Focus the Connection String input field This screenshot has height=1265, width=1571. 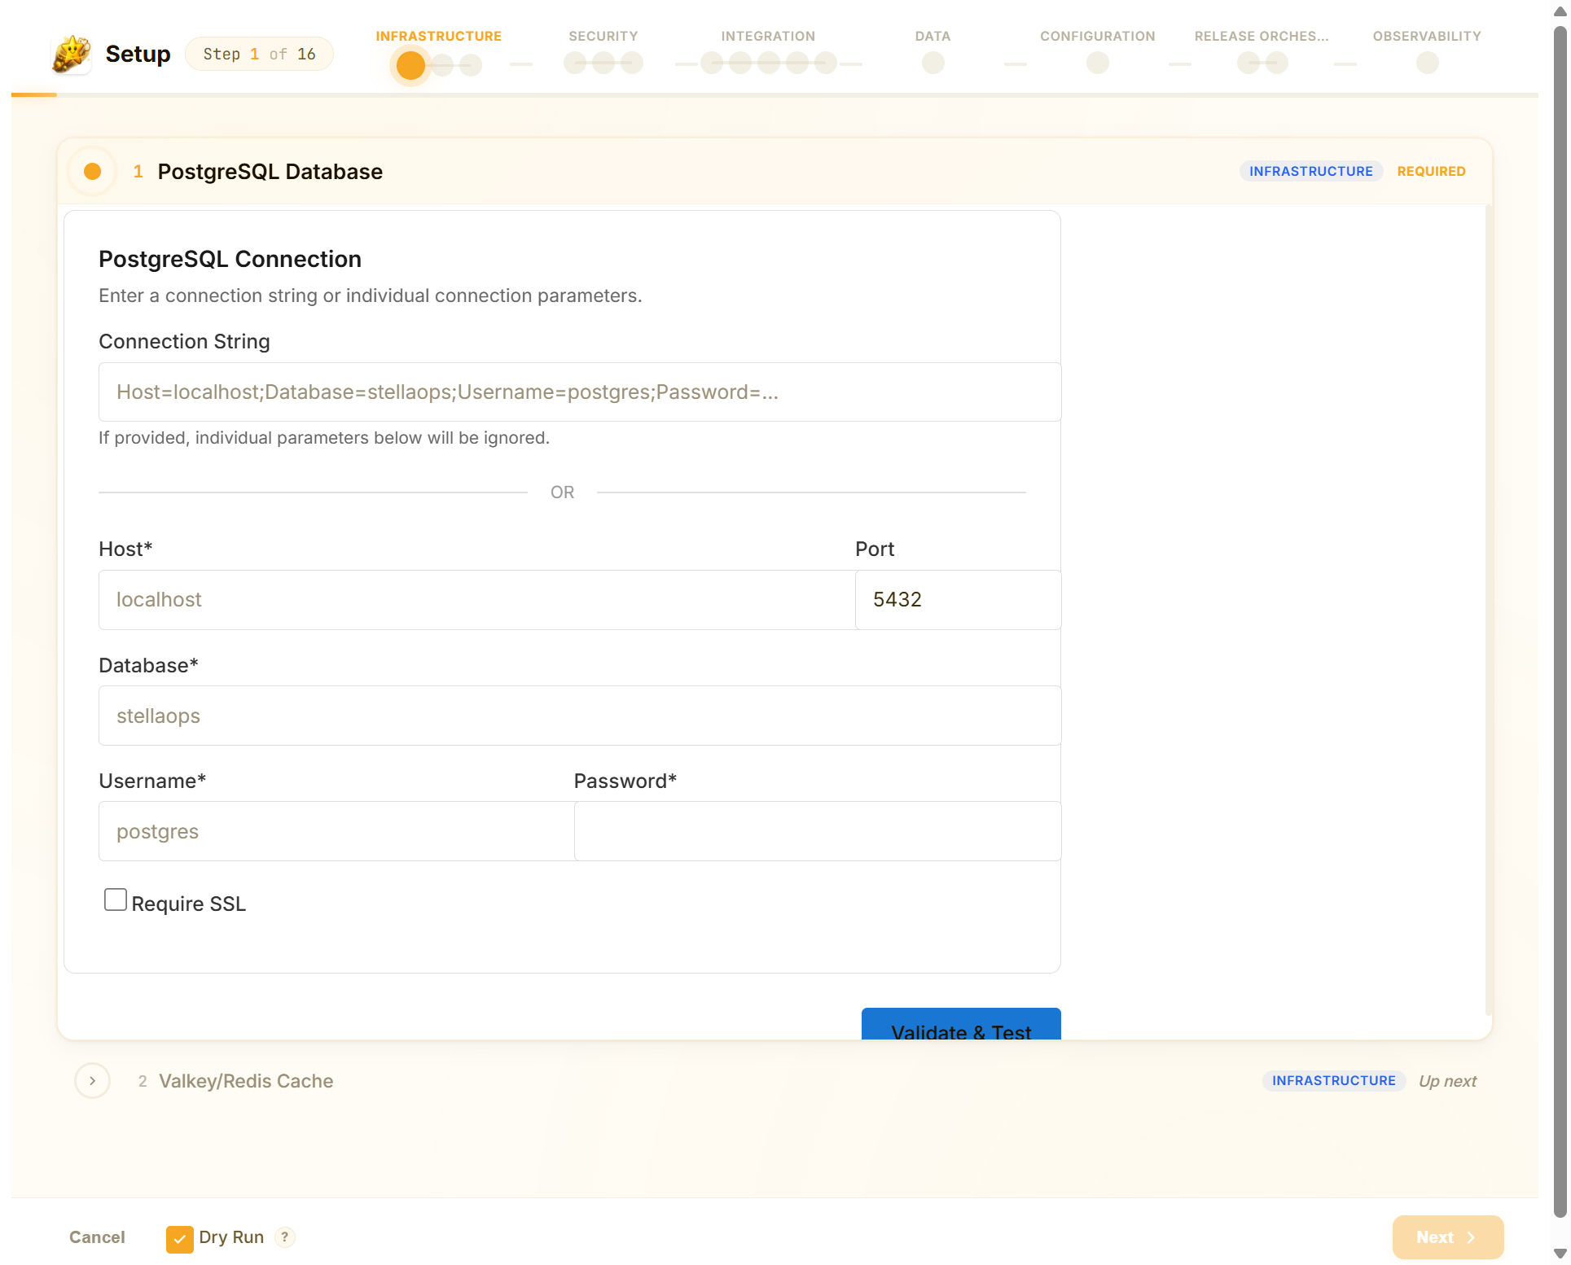[x=579, y=392]
